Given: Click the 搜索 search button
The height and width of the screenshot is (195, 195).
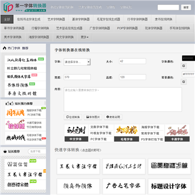Looking at the screenshot, I should click(186, 8).
